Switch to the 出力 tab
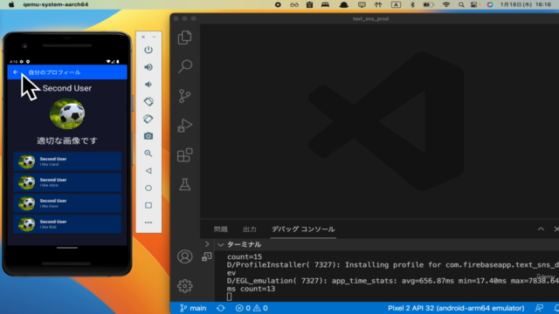 tap(250, 229)
